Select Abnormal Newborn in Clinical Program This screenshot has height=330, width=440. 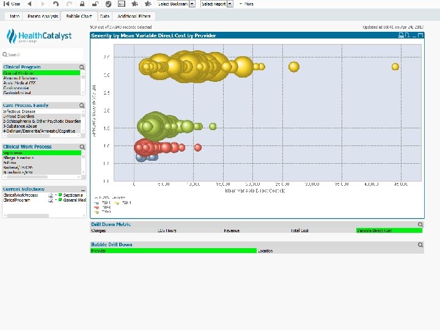coord(42,78)
